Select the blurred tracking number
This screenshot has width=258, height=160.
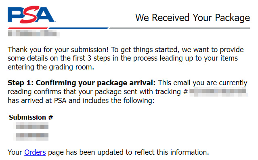(218, 93)
